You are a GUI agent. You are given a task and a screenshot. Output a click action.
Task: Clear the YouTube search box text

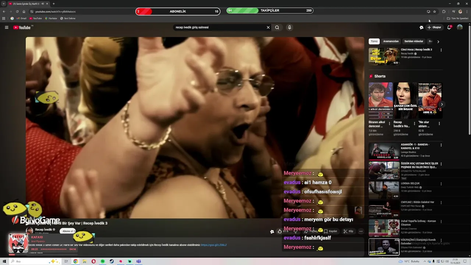[268, 27]
